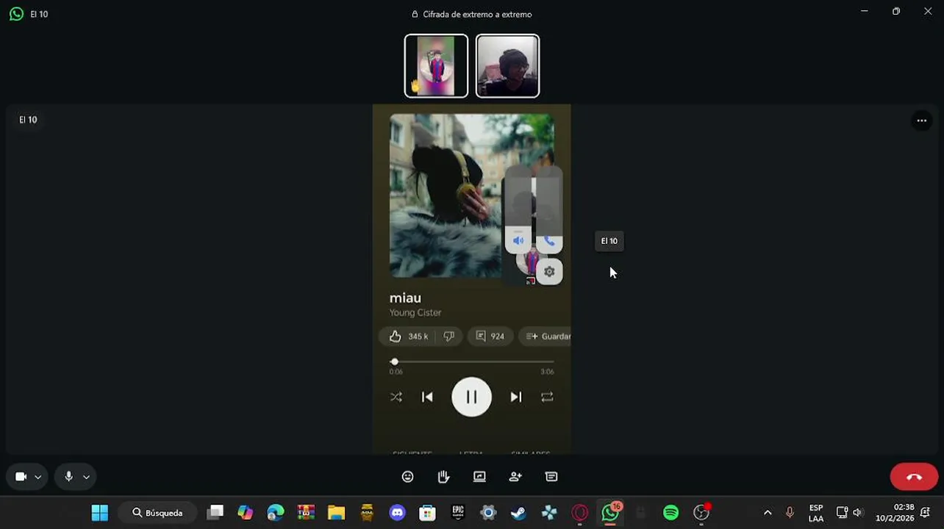Skip to previous track in shared player
This screenshot has width=944, height=529.
427,397
